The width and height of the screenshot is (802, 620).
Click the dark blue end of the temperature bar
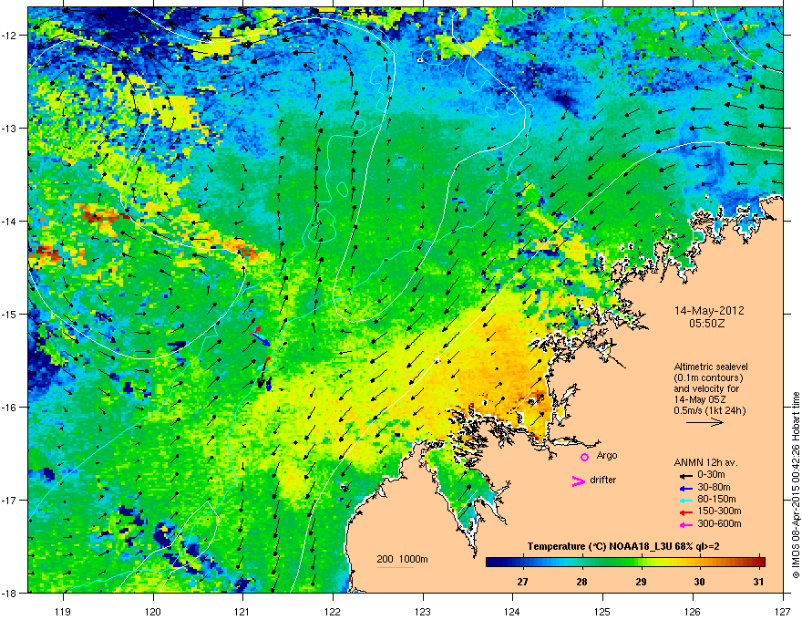point(490,562)
